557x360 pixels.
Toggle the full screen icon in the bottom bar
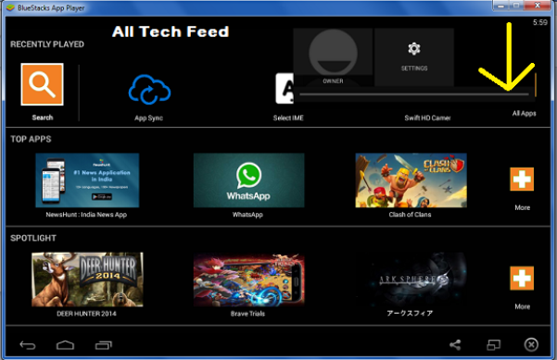tap(493, 345)
